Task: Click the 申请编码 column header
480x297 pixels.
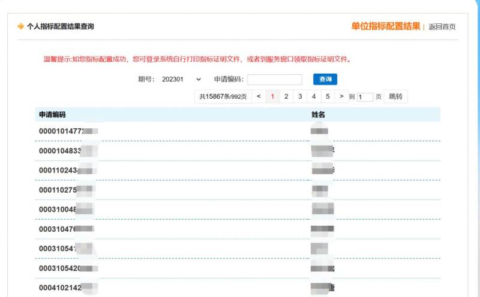Action: pos(52,114)
